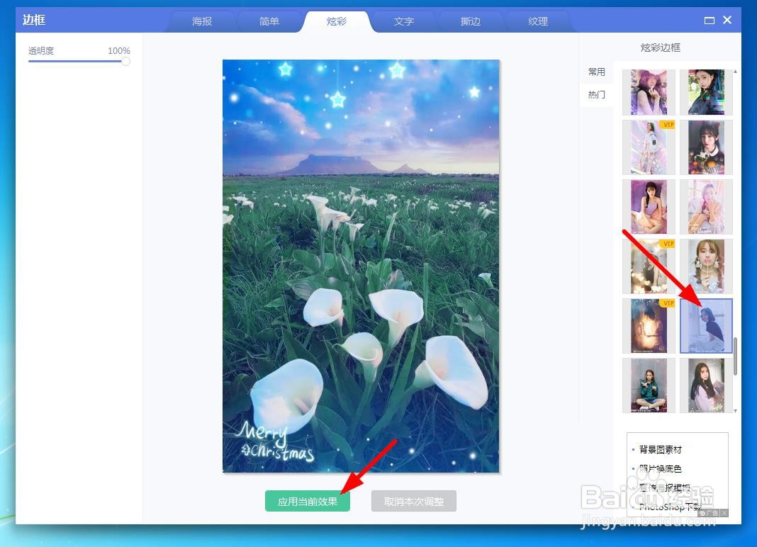This screenshot has height=547, width=757.
Task: Click the frame list scroll-up arrow
Action: tap(735, 72)
